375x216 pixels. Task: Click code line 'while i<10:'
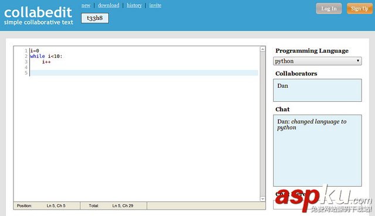pos(46,56)
